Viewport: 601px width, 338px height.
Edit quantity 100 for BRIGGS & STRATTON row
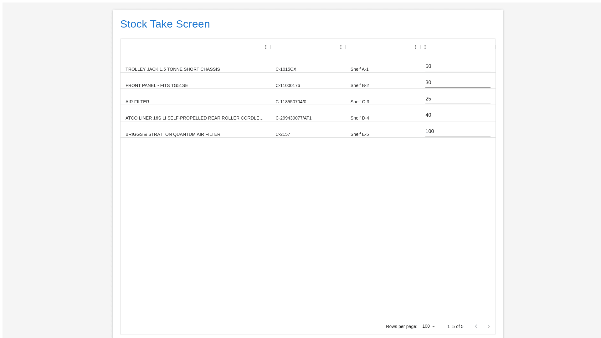click(x=458, y=131)
